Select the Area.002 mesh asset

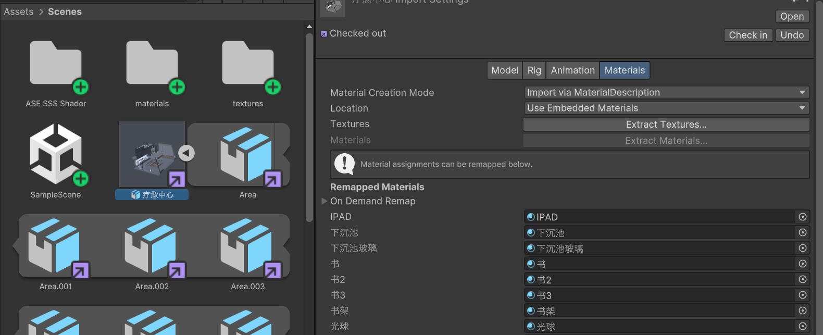152,246
